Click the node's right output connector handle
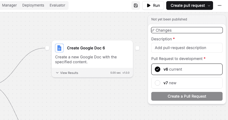Image resolution: width=228 pixels, height=120 pixels. click(137, 48)
